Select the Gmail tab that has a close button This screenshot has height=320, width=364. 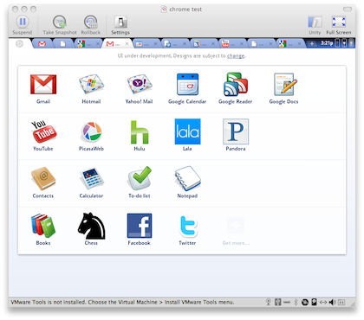pos(117,44)
